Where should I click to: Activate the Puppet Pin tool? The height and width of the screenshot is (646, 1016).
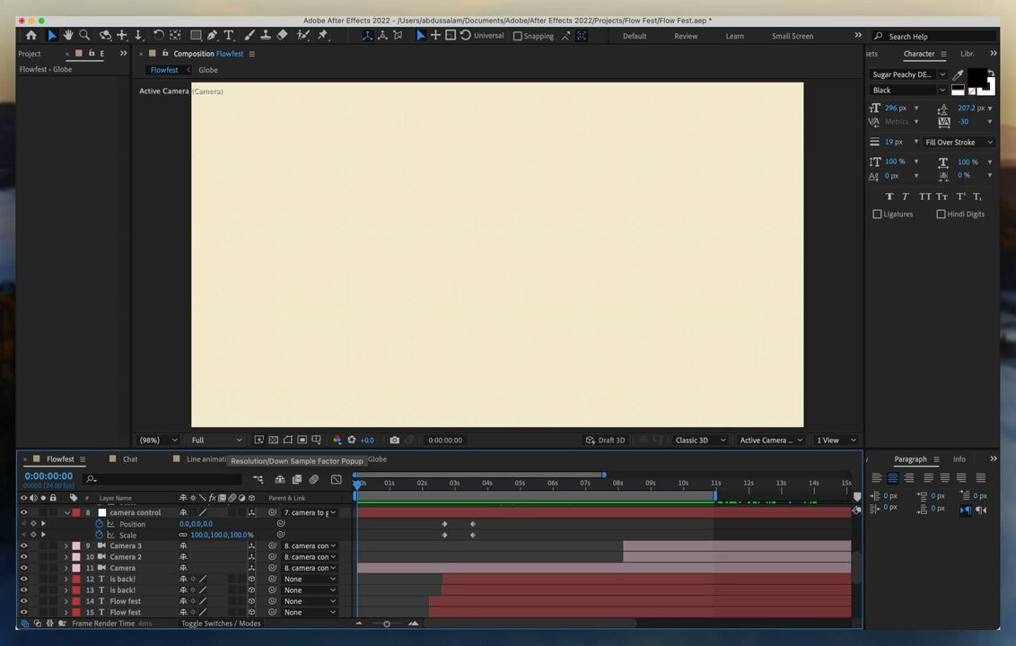point(323,35)
